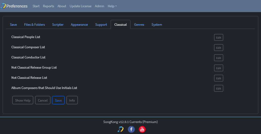Switch to the System tab
261x134 pixels.
[x=157, y=24]
